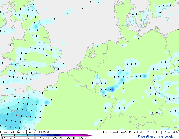This screenshot has height=139, width=179.
Task: Click the '0.5' legend scale label
Action: click(x=10, y=138)
